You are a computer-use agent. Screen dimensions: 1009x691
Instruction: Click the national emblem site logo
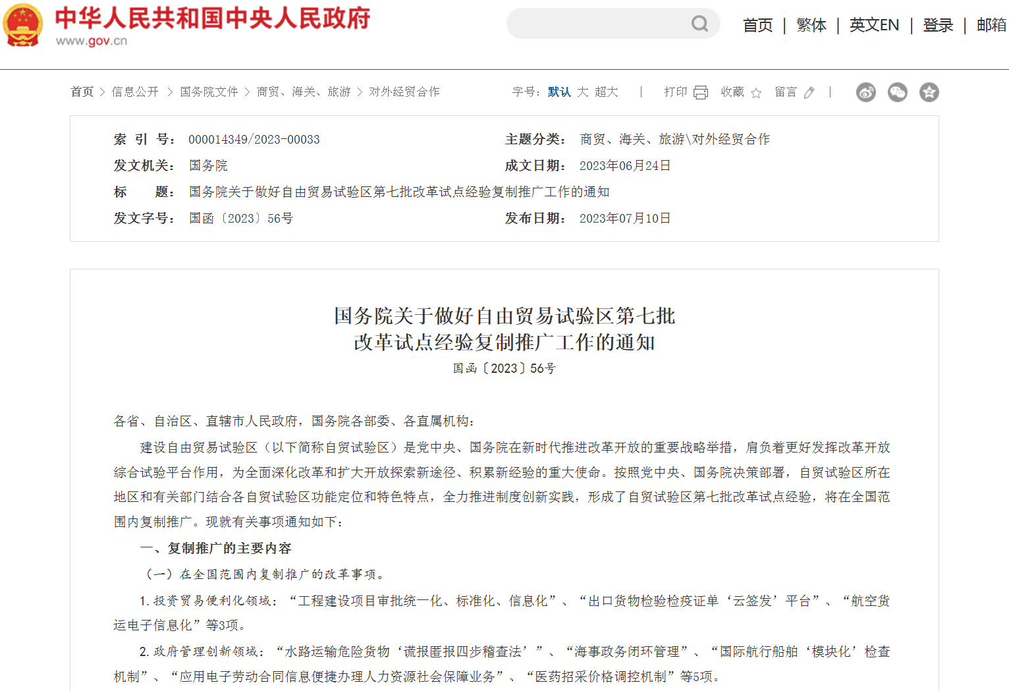coord(23,26)
